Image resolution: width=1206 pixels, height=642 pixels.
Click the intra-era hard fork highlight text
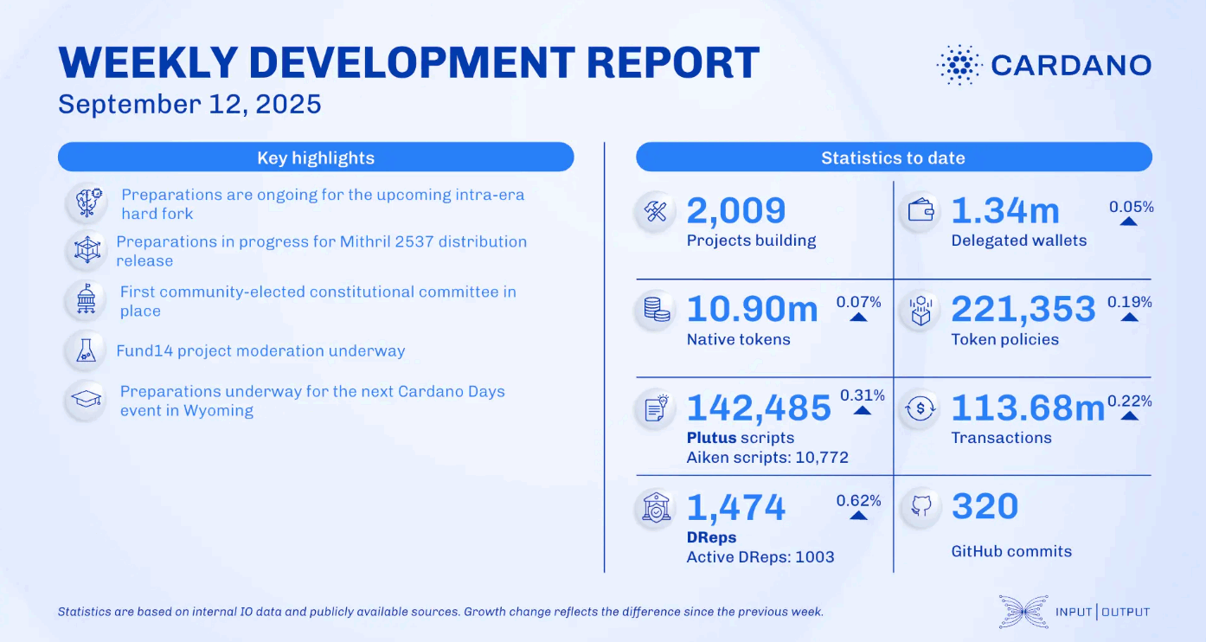[x=323, y=204]
